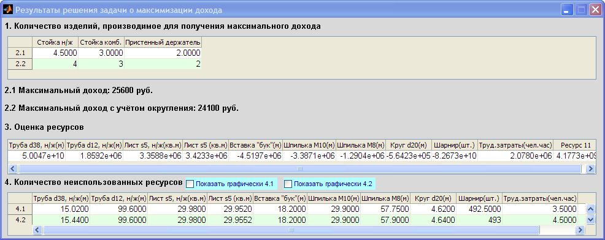Click left arrow of resource estimate scrollbar

pos(13,169)
